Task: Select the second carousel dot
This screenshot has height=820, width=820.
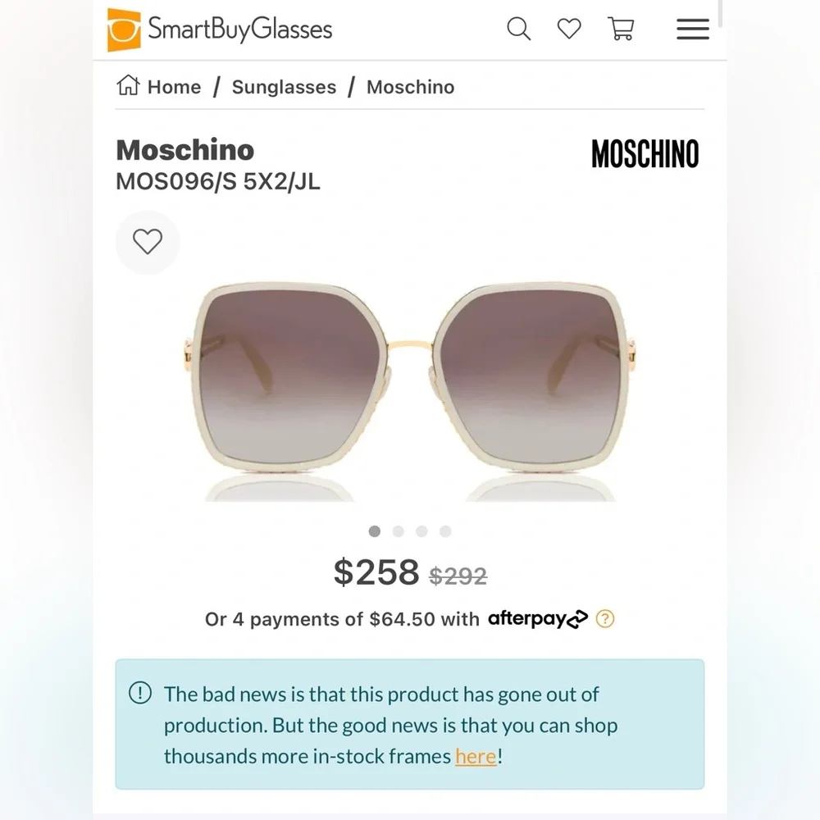Action: pos(399,531)
